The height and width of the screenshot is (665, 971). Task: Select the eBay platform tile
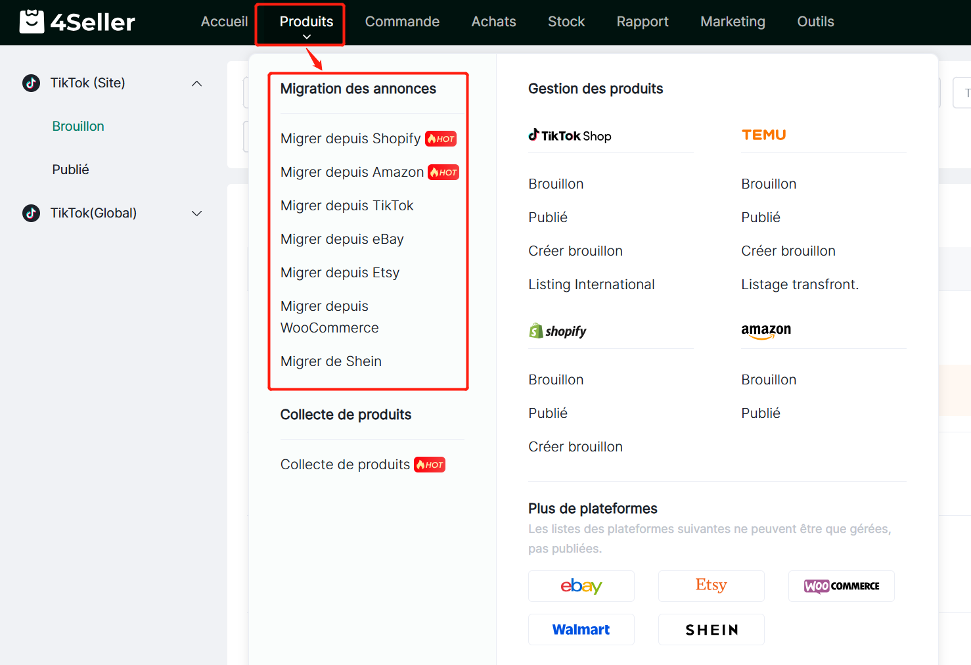click(x=581, y=586)
